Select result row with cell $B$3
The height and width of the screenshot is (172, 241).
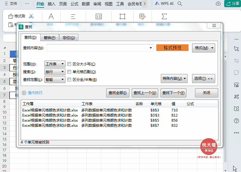coord(119,110)
